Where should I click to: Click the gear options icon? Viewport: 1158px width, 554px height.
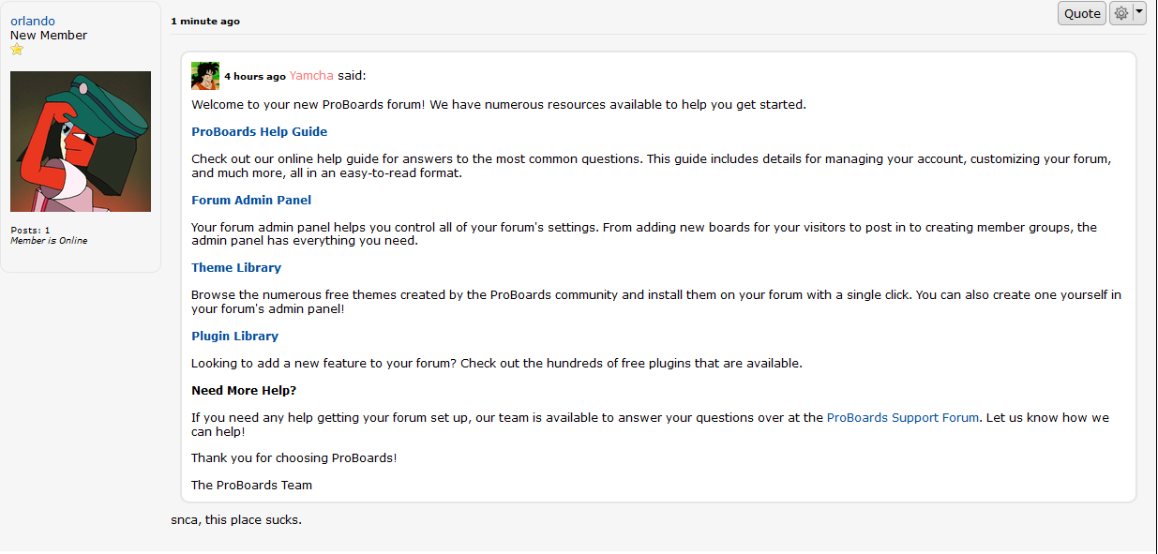(1120, 13)
